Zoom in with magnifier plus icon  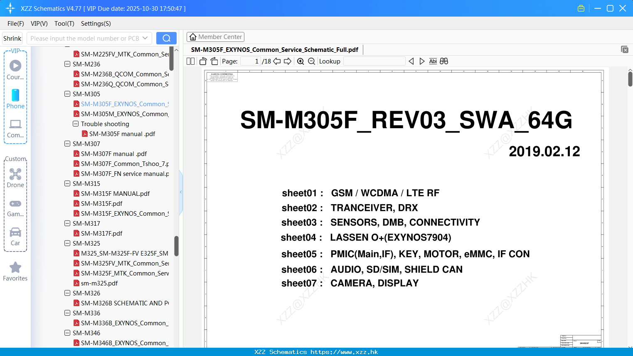pos(300,61)
